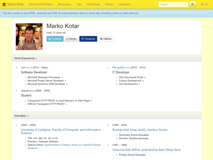Click the (2003 – 2009) date text
This screenshot has width=213, height=160.
(28, 125)
